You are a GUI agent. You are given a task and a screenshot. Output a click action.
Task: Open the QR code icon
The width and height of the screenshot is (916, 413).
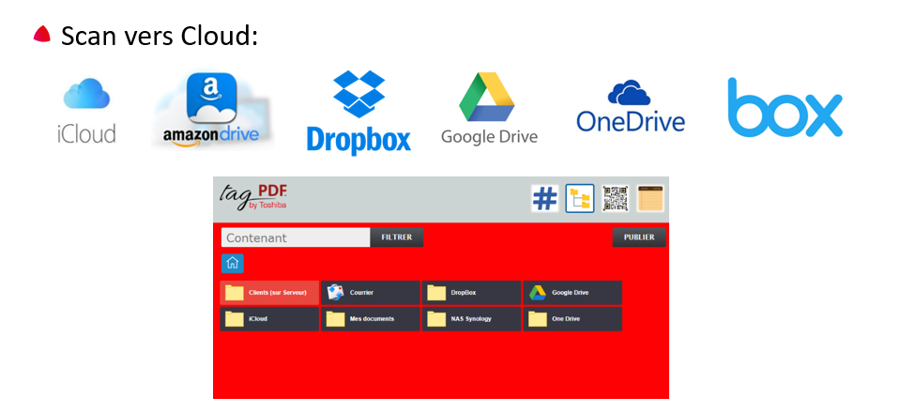(x=615, y=199)
